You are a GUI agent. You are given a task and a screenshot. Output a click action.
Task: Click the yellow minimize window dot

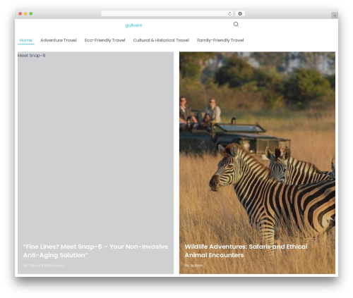[25, 14]
